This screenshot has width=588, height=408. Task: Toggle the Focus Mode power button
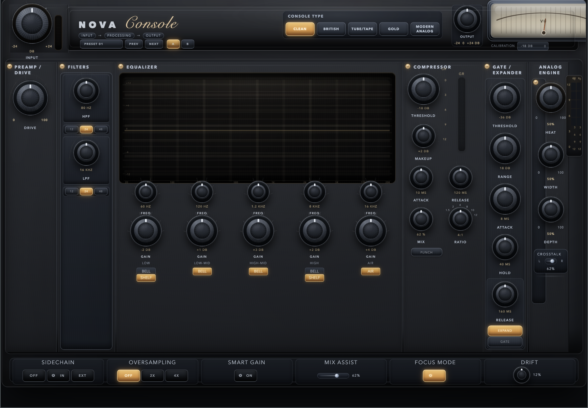click(434, 376)
